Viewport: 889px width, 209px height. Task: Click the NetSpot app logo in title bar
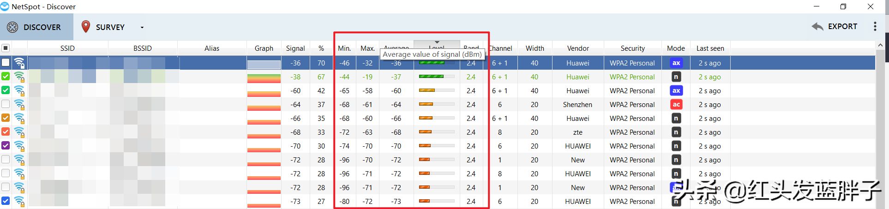pos(5,6)
